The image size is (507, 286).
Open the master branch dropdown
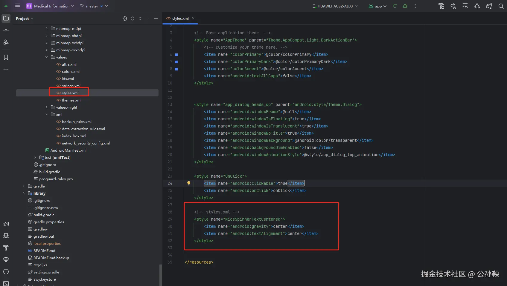(x=94, y=6)
